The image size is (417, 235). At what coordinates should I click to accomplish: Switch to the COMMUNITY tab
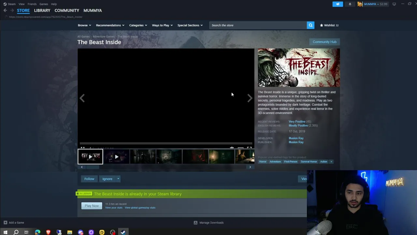point(67,10)
